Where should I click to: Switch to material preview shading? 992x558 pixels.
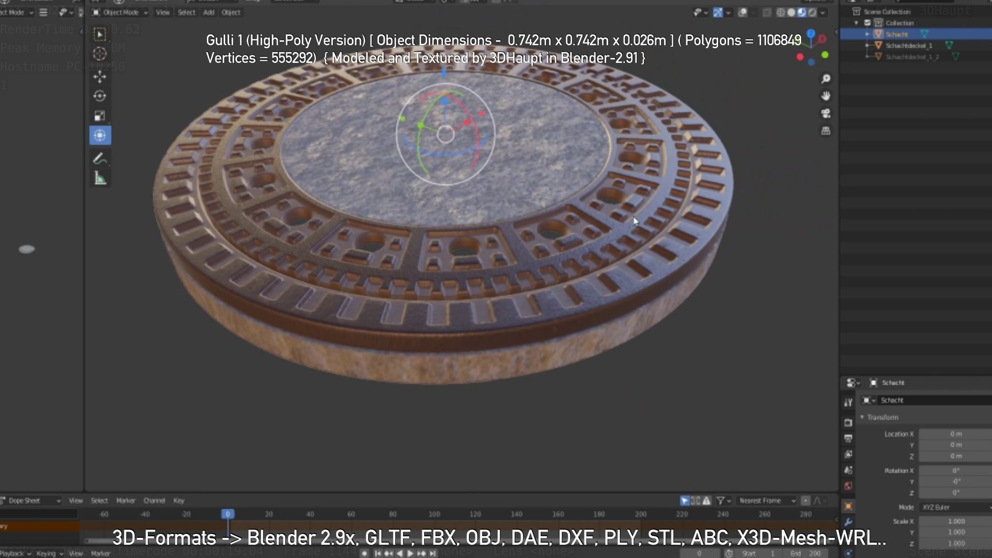802,12
